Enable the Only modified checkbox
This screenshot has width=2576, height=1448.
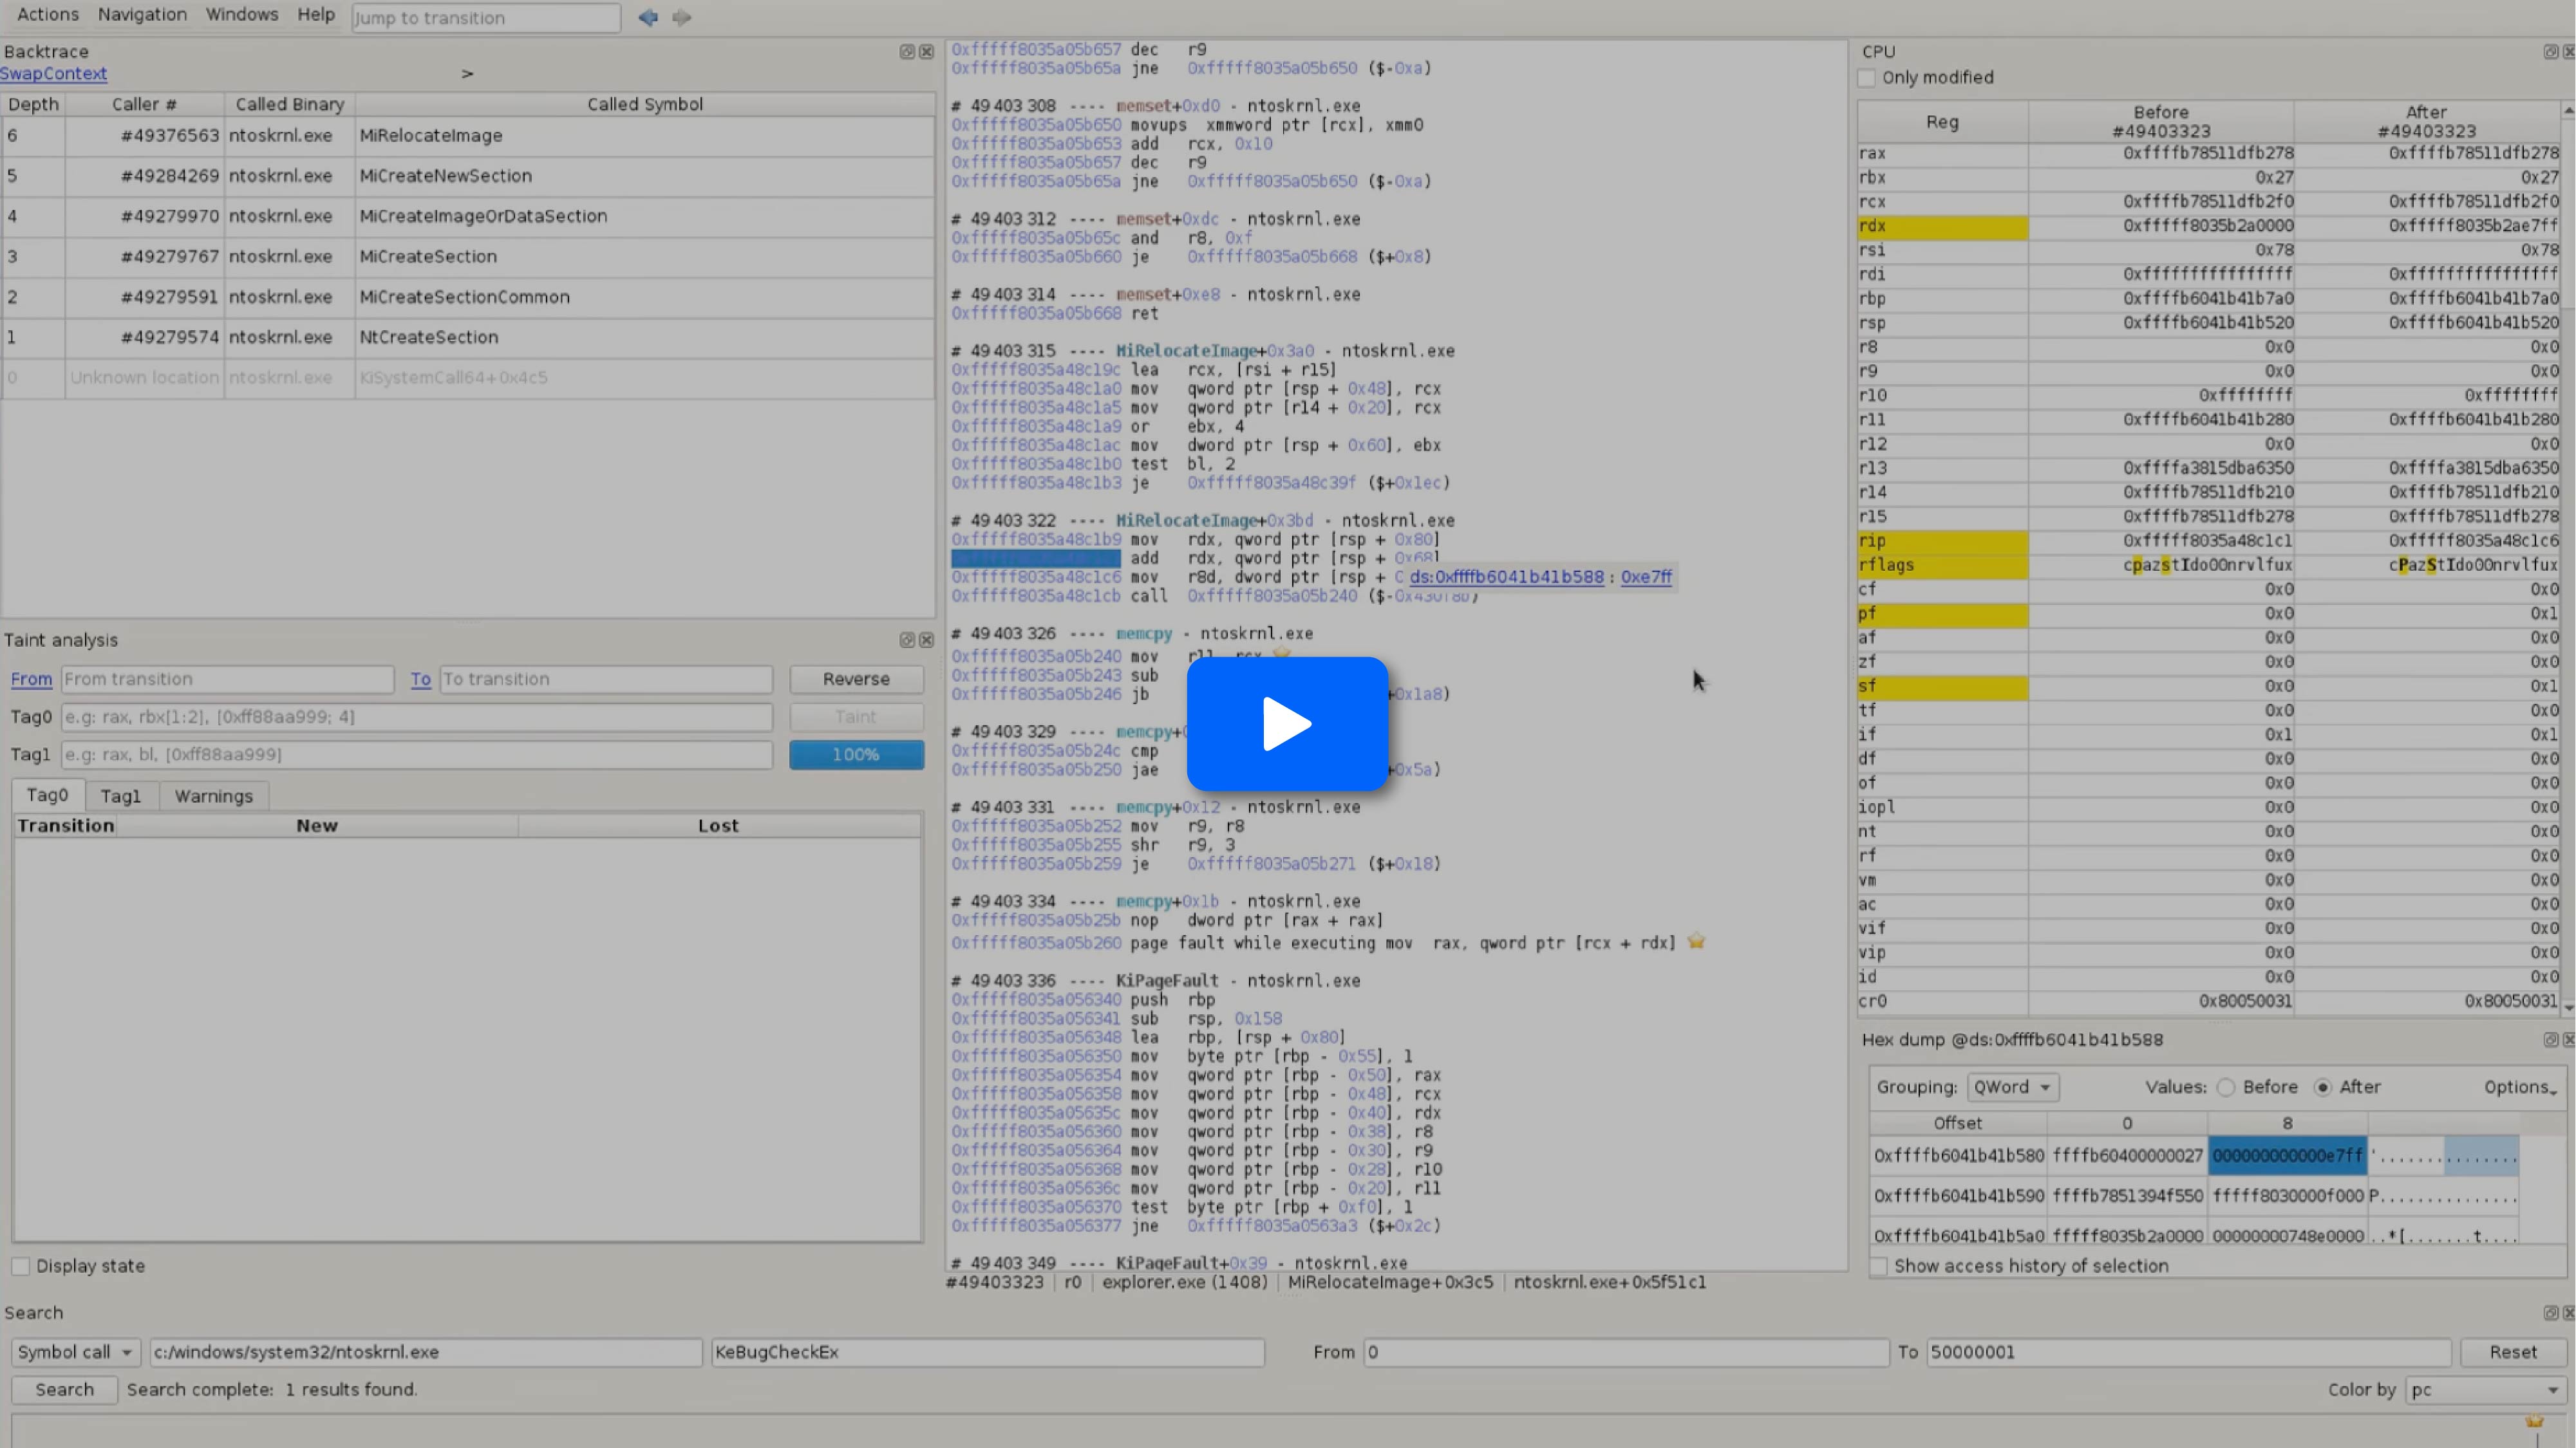click(1866, 78)
